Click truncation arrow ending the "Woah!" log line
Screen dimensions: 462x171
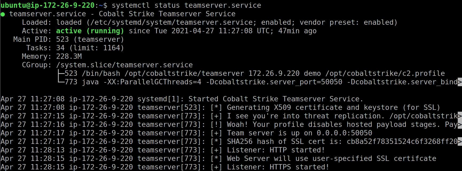pyautogui.click(x=460, y=124)
